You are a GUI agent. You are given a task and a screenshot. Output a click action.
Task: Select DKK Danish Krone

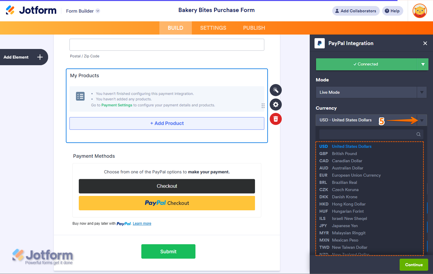click(370, 197)
